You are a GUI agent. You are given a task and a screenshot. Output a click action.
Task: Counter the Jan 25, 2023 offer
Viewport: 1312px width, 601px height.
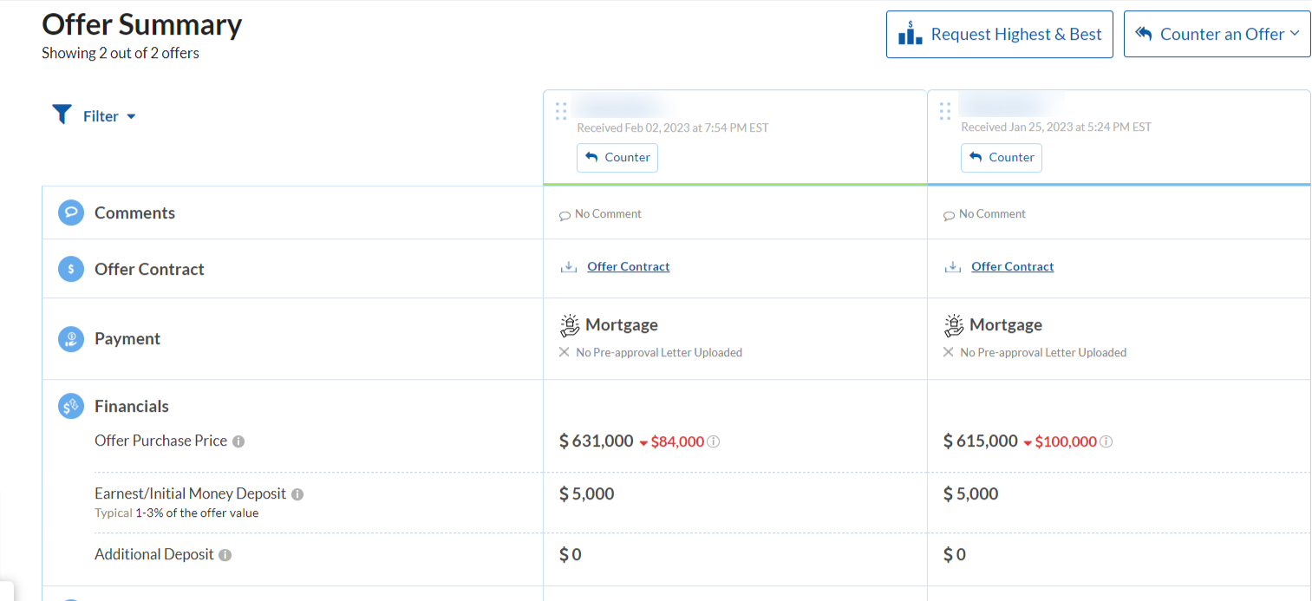point(1002,158)
